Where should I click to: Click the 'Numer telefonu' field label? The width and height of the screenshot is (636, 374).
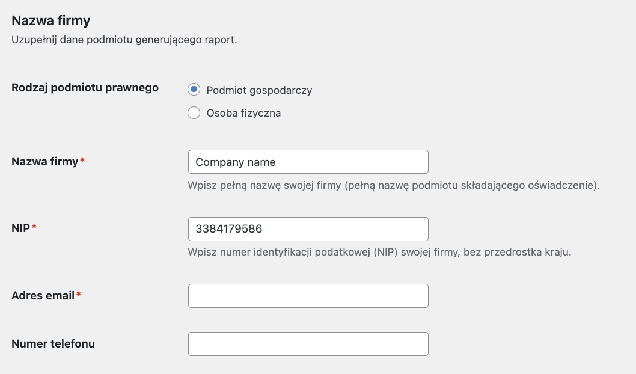point(53,344)
